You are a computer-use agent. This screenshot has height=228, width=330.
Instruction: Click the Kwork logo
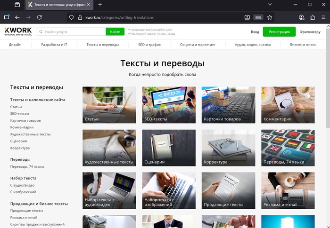18,31
